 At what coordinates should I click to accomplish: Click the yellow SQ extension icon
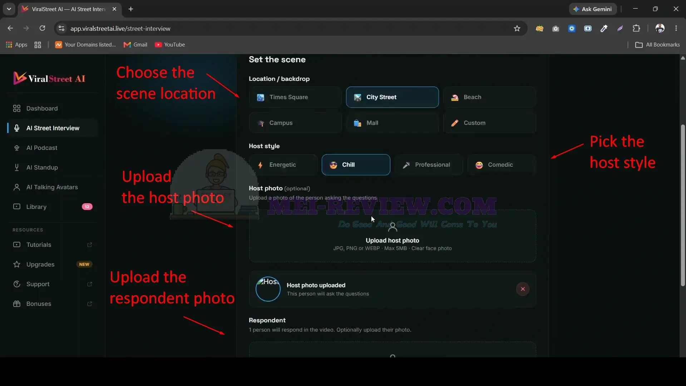[x=539, y=28]
